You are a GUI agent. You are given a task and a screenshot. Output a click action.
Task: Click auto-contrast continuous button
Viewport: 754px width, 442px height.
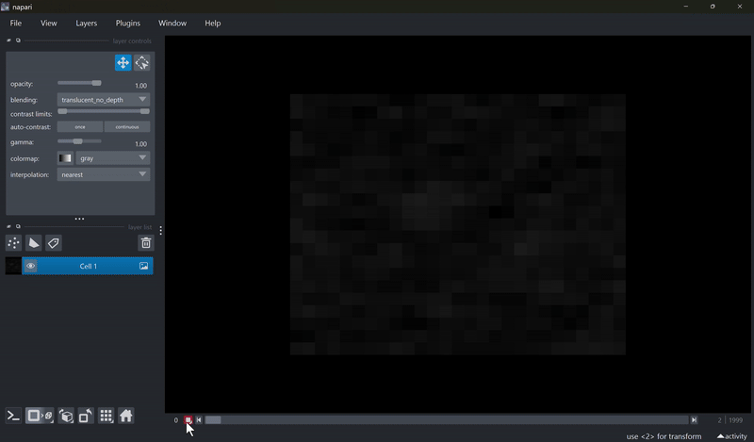126,127
